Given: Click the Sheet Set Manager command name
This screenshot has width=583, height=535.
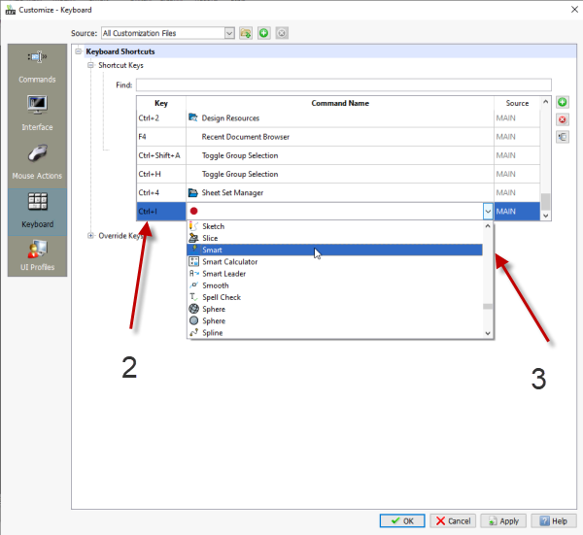Looking at the screenshot, I should tap(232, 192).
